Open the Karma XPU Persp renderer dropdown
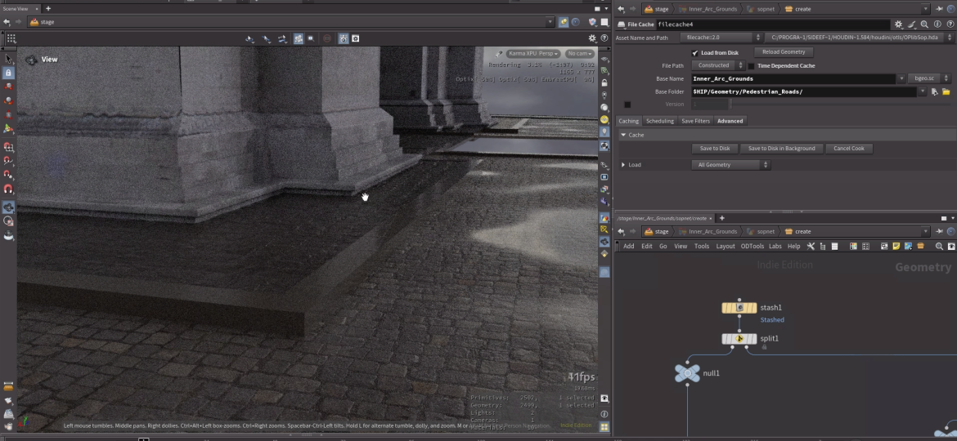Image resolution: width=957 pixels, height=441 pixels. (x=533, y=53)
